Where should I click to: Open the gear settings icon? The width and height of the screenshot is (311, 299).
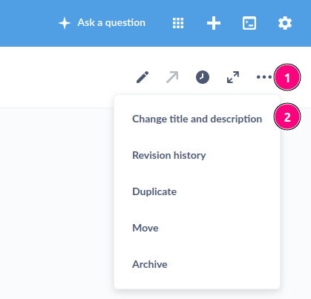click(x=285, y=23)
